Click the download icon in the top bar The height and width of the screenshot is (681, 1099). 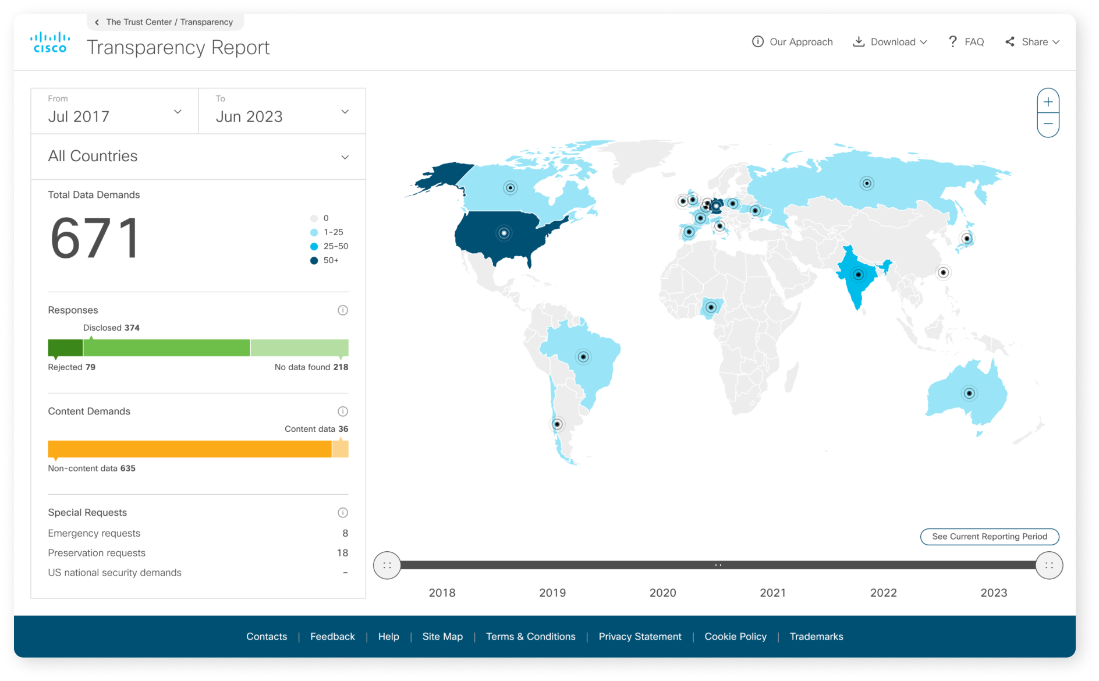[x=859, y=41]
